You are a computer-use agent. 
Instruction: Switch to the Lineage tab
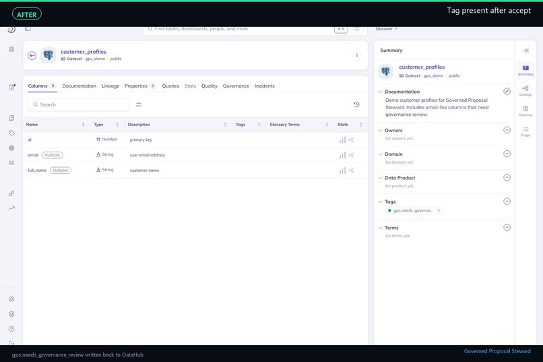point(110,86)
